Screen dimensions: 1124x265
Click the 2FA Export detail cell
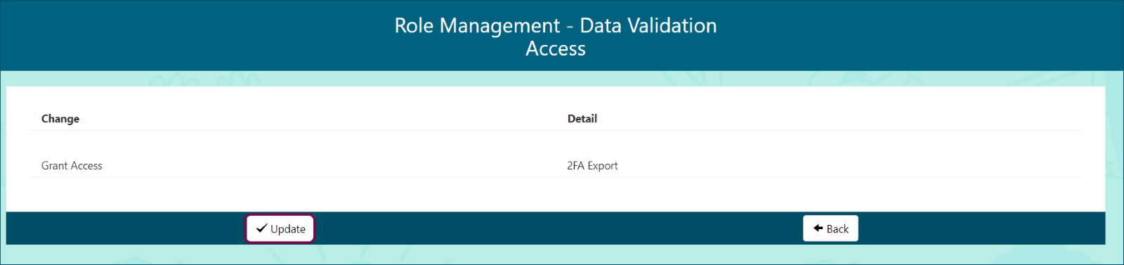coord(592,166)
